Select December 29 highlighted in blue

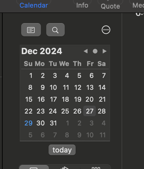28,123
